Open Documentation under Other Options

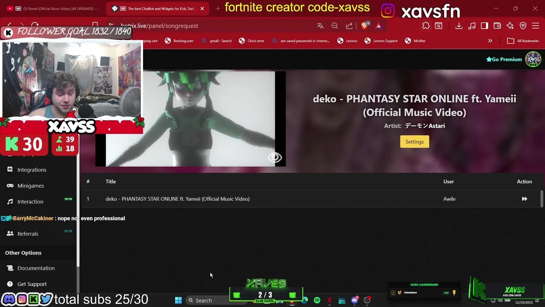point(36,268)
